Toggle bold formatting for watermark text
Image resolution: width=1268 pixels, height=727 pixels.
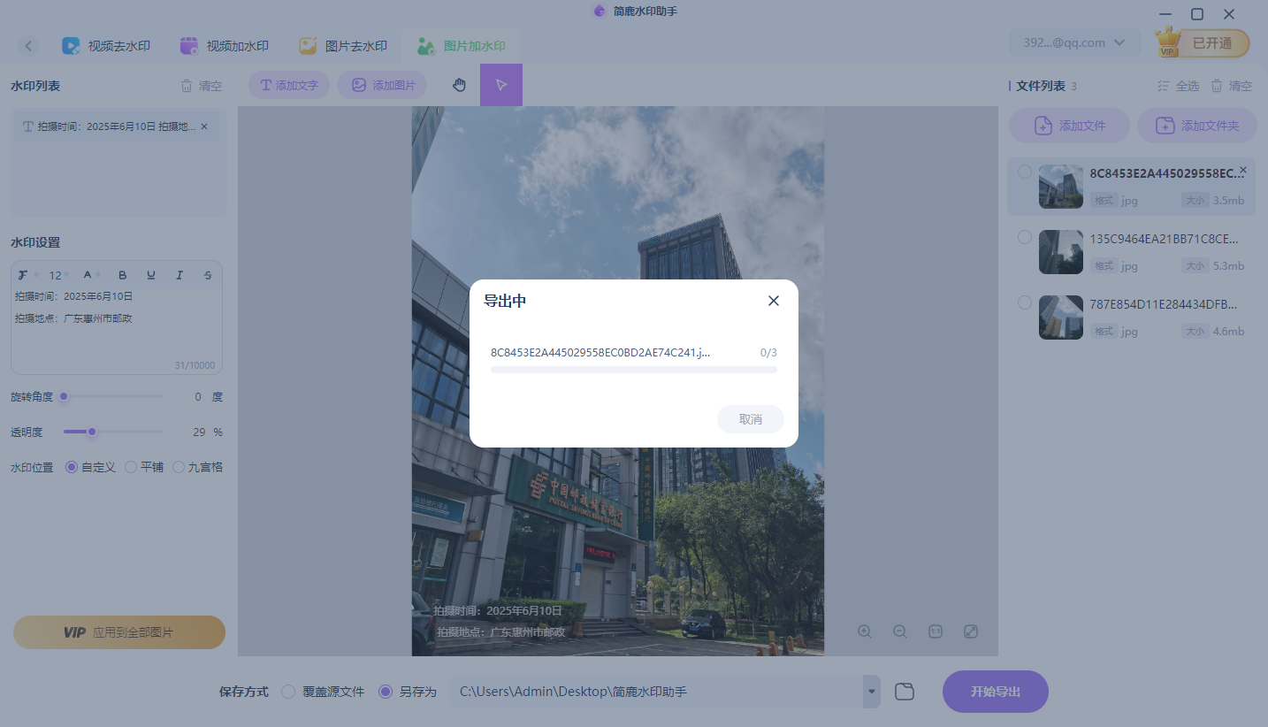tap(122, 275)
